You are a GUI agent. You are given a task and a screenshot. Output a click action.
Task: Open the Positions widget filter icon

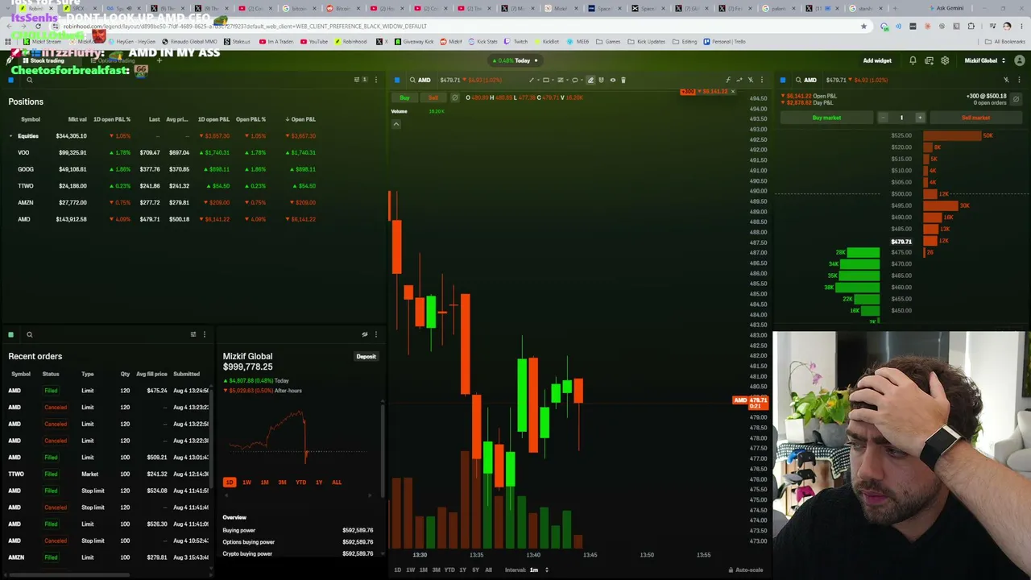(x=357, y=80)
